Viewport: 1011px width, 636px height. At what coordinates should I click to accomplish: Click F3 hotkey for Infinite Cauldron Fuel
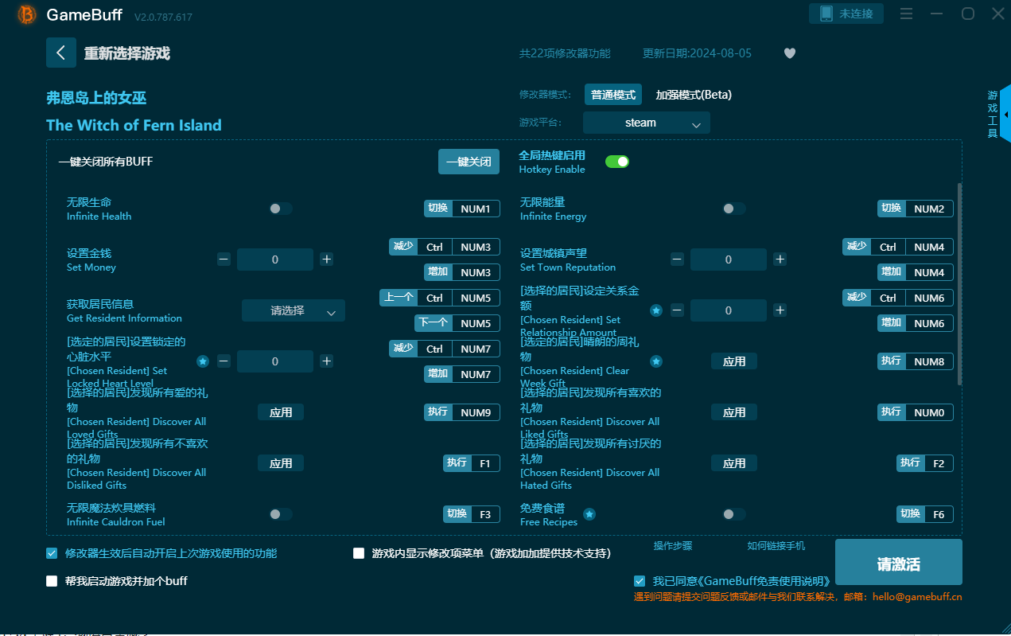click(x=472, y=514)
